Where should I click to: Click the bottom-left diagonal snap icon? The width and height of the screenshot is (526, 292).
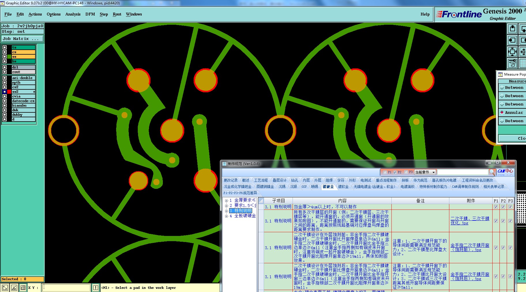[5, 287]
